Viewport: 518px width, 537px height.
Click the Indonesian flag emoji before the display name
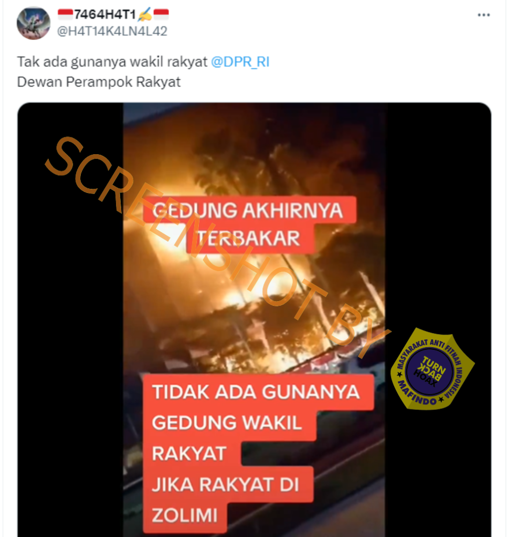(65, 14)
